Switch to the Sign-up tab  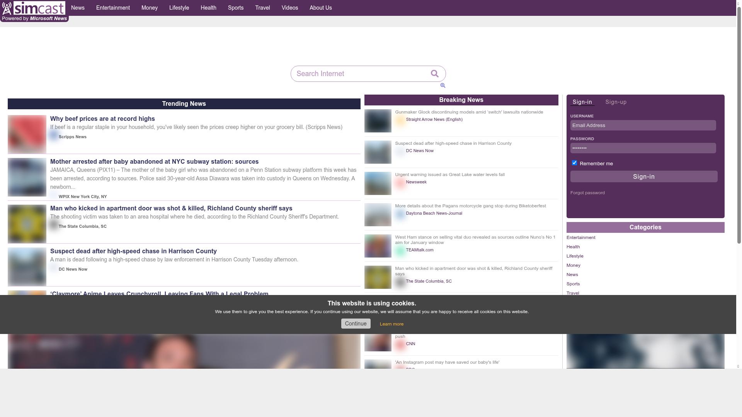pyautogui.click(x=616, y=102)
